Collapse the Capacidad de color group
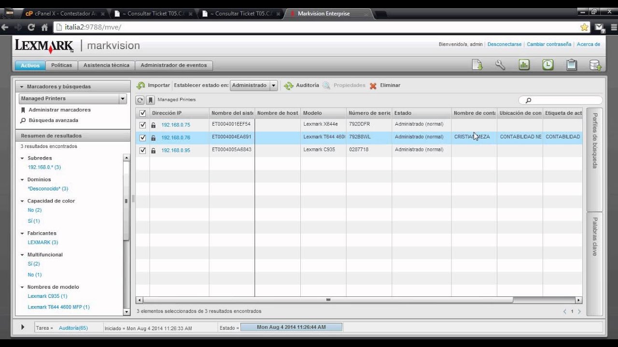Image resolution: width=618 pixels, height=347 pixels. (x=22, y=201)
